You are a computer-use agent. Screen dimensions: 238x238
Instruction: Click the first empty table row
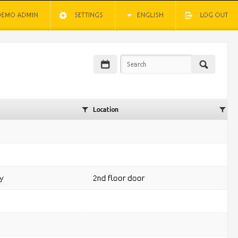point(114,131)
